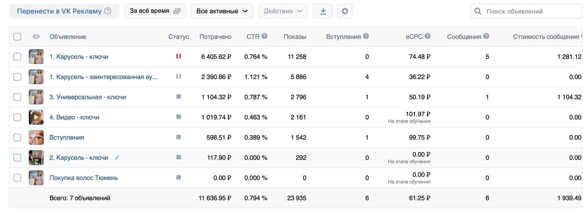This screenshot has width=583, height=213.
Task: Click the download statistics icon
Action: 323,11
